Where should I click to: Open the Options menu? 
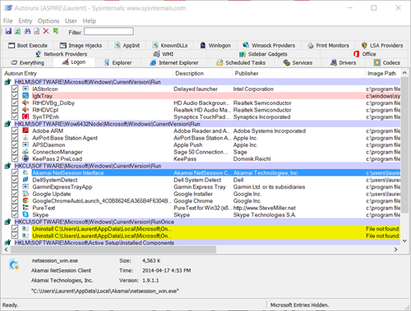point(48,21)
